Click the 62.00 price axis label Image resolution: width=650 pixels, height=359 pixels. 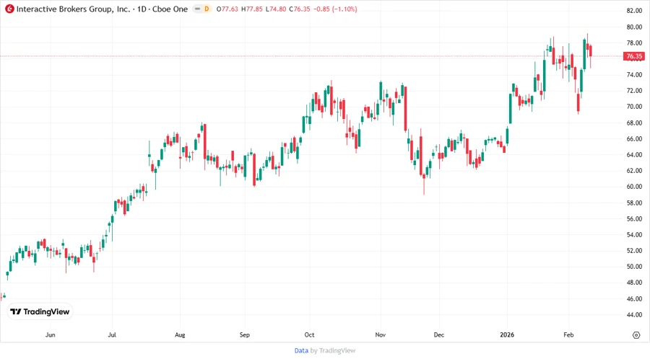pos(634,170)
